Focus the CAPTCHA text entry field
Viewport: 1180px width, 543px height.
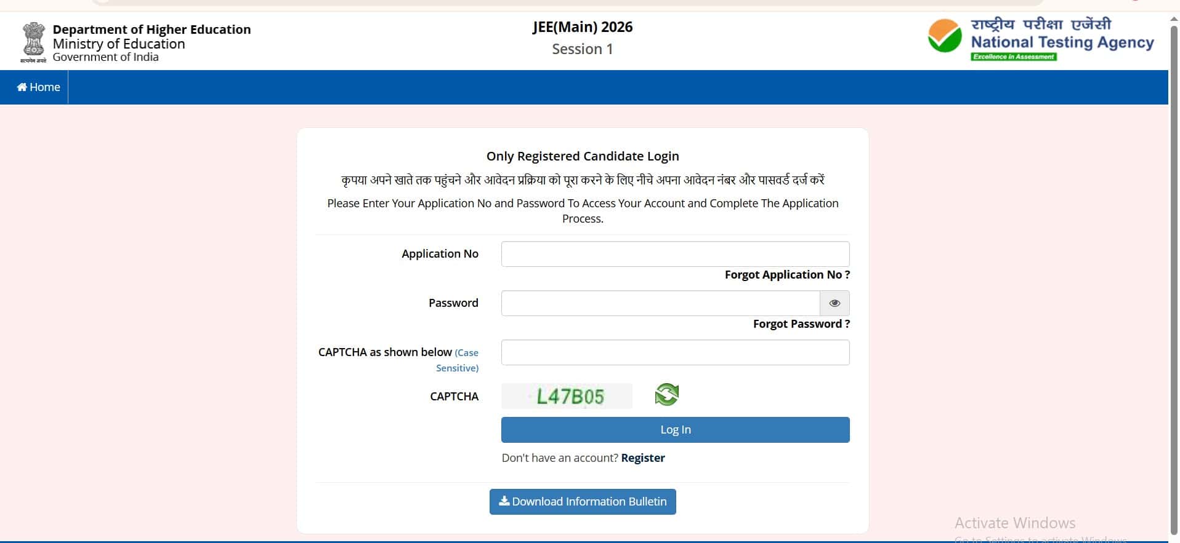[675, 352]
